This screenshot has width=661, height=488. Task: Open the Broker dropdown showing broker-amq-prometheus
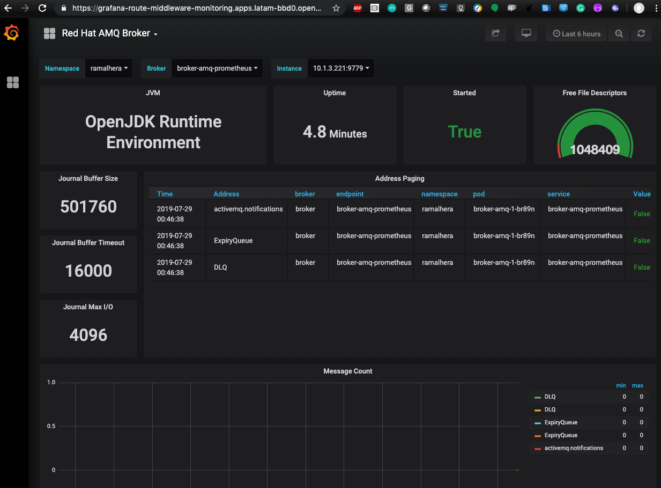217,68
